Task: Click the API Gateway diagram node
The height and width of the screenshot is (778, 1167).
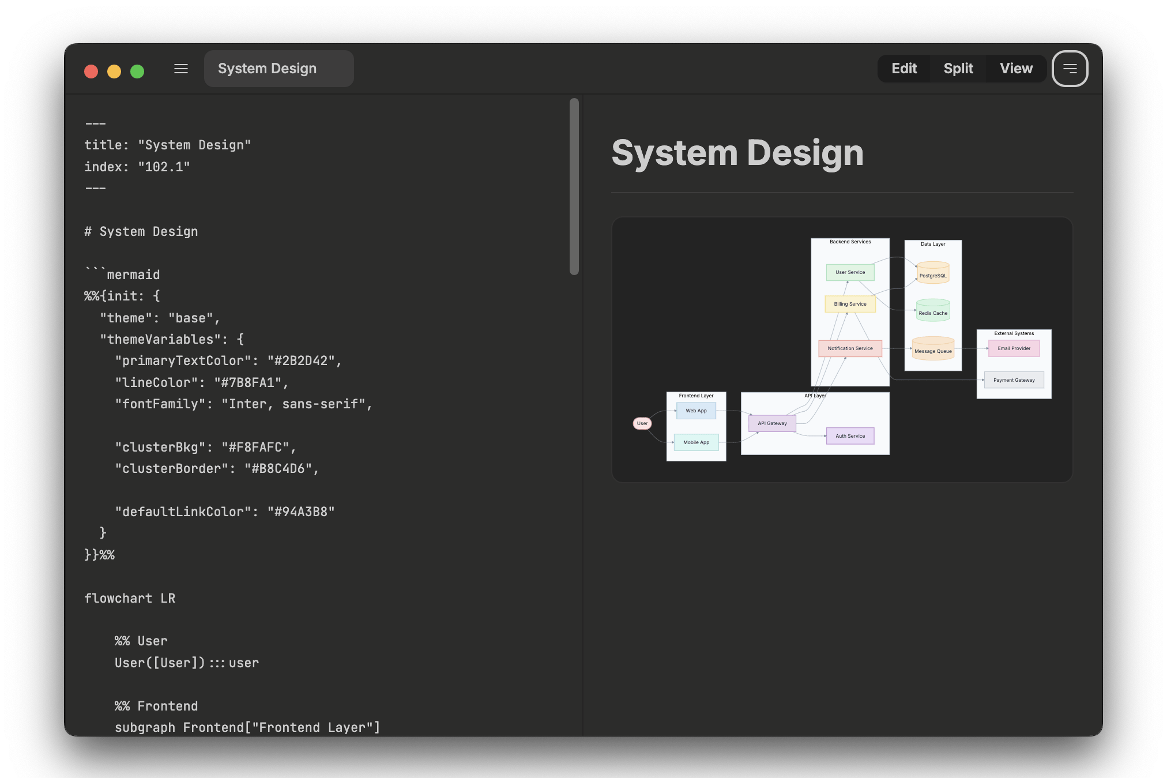Action: (772, 423)
